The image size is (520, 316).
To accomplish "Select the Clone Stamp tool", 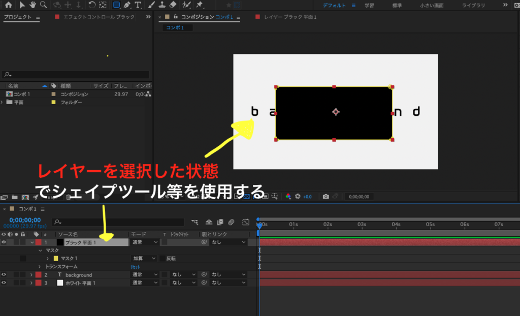I will pos(162,5).
